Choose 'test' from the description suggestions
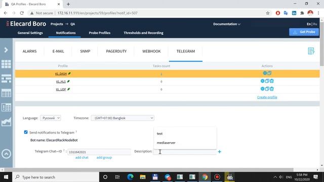Viewport: 324px width, 182px height. 159,133
